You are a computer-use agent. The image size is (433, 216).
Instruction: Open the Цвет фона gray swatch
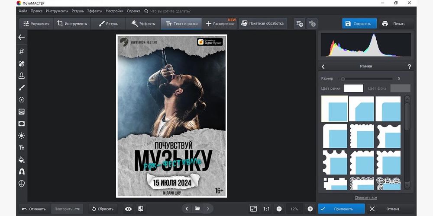pos(401,89)
